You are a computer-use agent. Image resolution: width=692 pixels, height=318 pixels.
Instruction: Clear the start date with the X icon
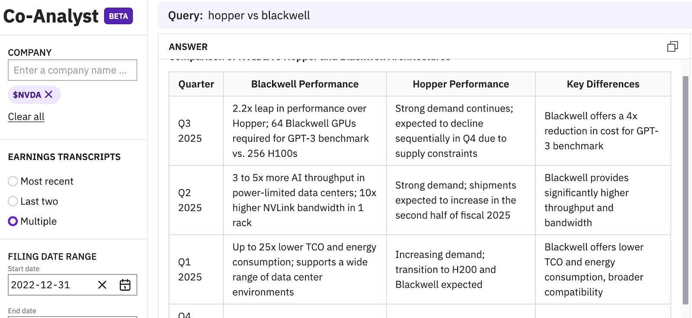[x=102, y=285]
